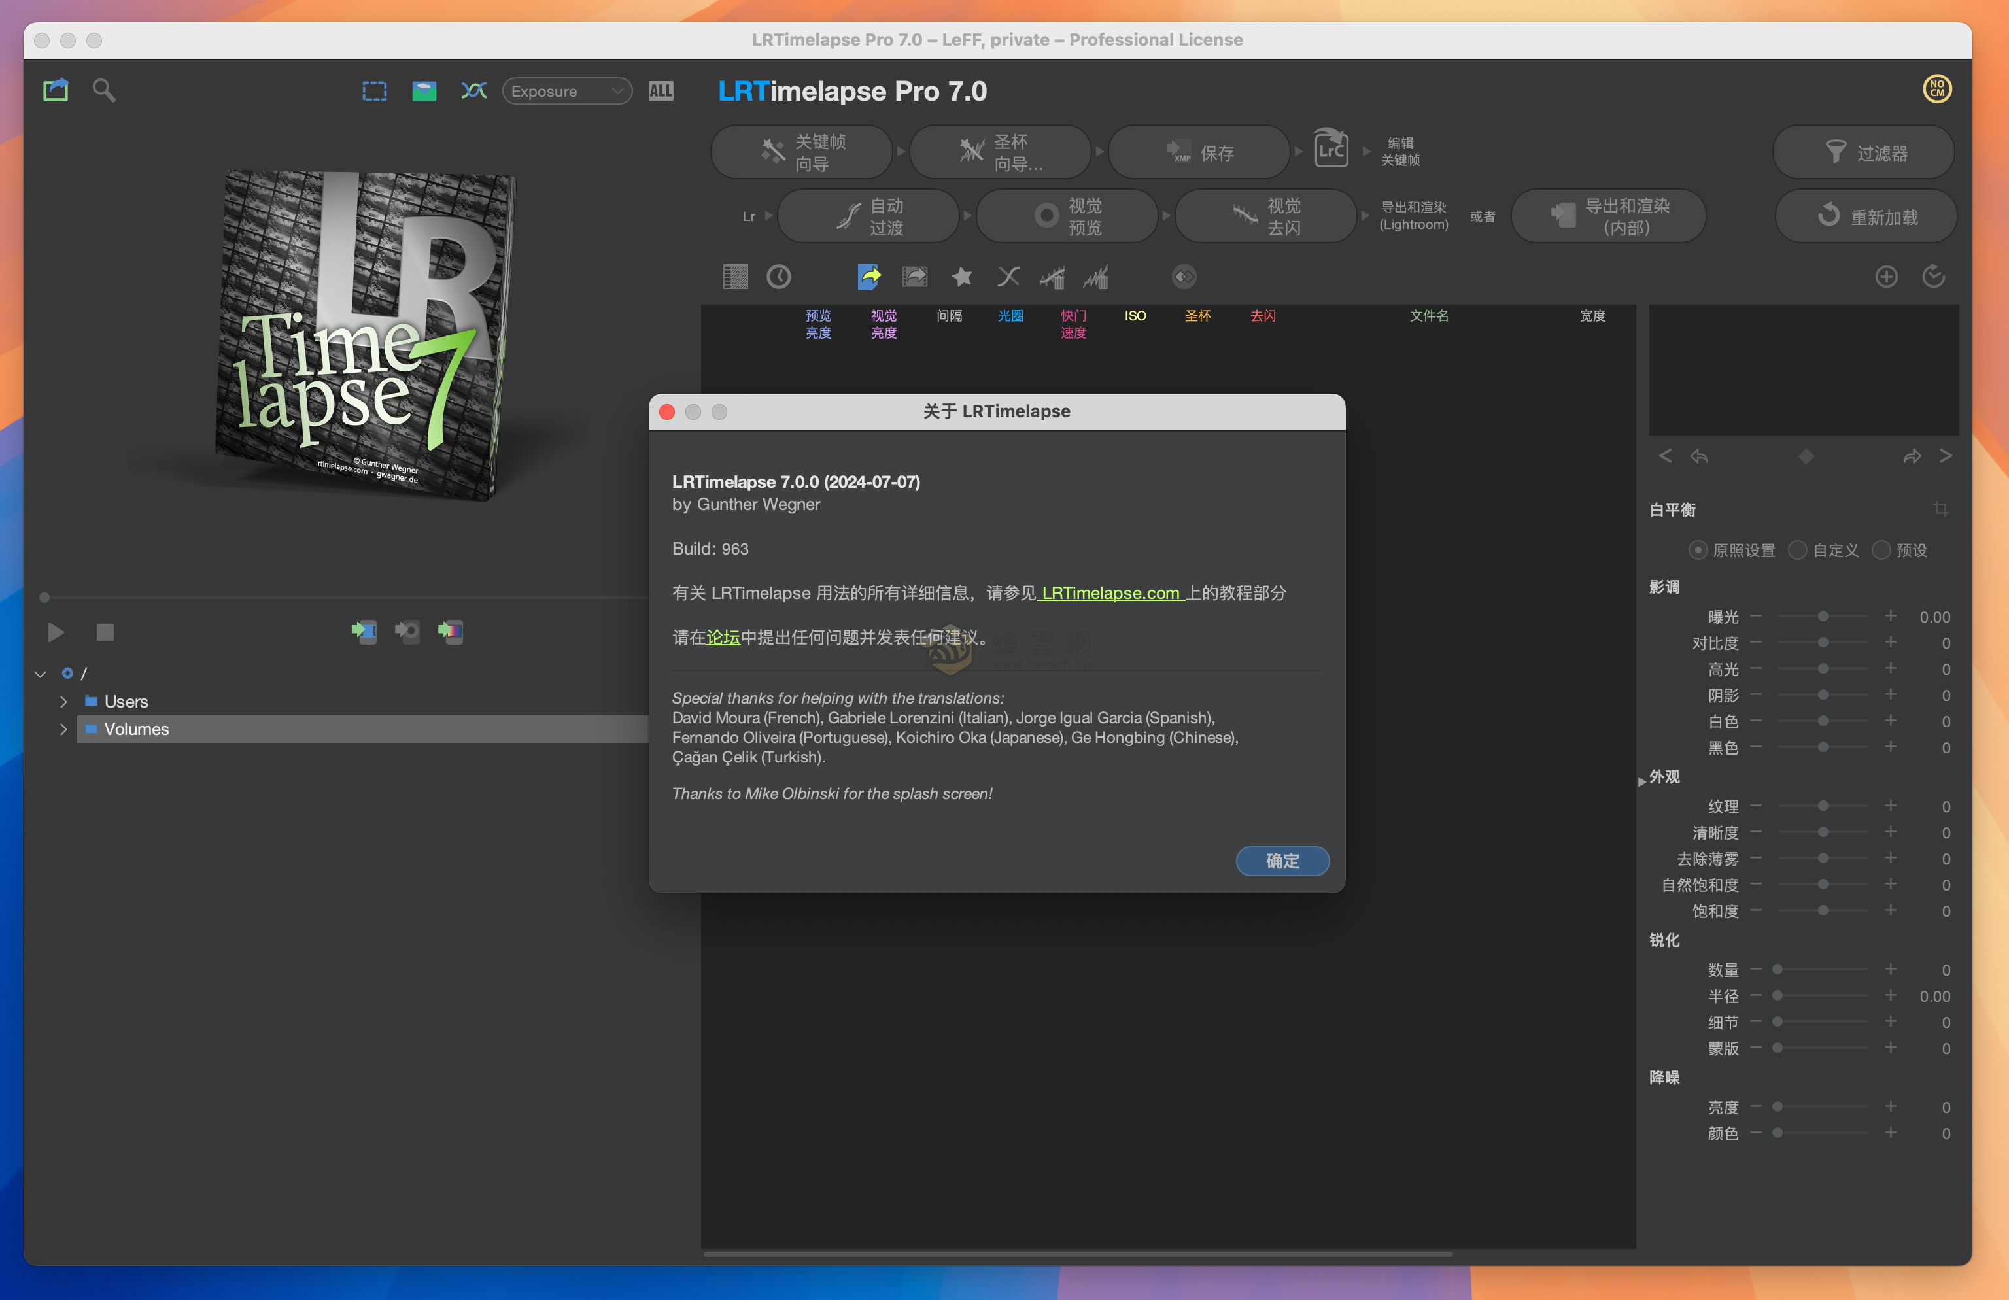Click the 清晰度 slider handle
Viewport: 2009px width, 1300px height.
pyautogui.click(x=1823, y=832)
